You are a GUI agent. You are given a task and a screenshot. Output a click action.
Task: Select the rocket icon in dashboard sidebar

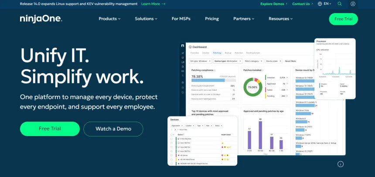pos(183,53)
